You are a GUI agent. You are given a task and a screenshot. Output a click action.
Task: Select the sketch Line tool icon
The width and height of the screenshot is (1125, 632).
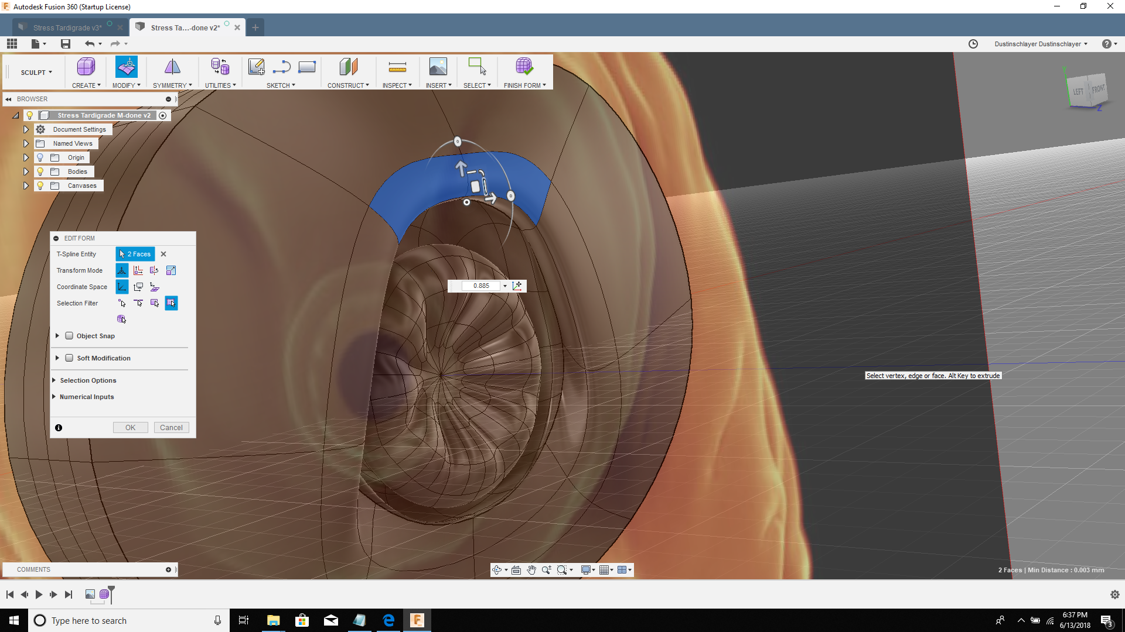282,67
